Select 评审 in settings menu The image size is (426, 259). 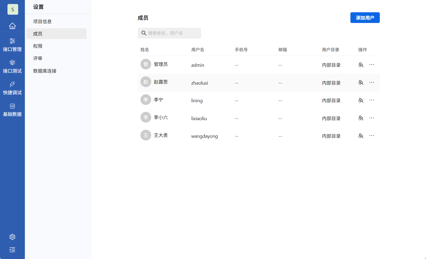tap(56, 58)
